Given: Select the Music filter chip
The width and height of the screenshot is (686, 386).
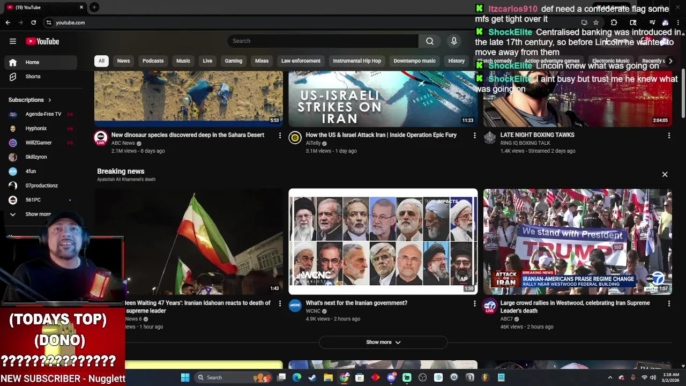Looking at the screenshot, I should pos(183,61).
